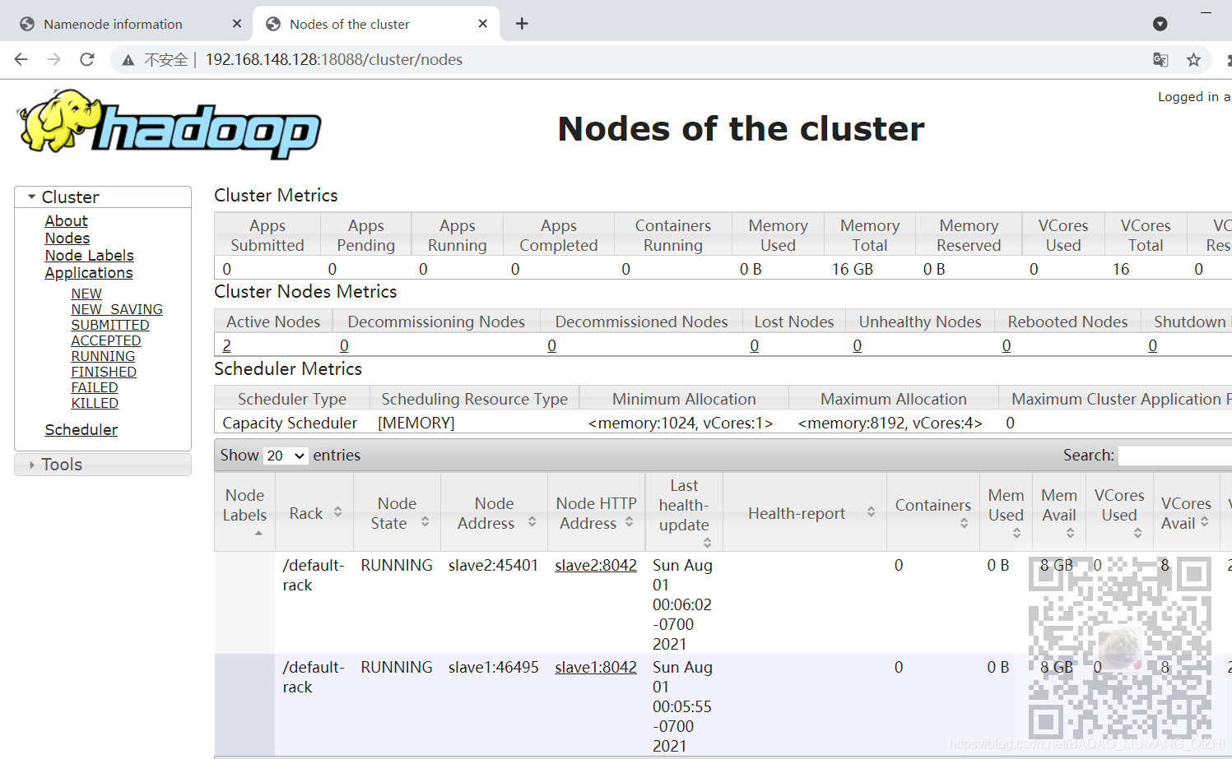The image size is (1232, 759).
Task: Sort by Rack column arrows
Action: click(337, 512)
